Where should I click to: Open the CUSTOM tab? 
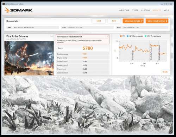[145, 11]
